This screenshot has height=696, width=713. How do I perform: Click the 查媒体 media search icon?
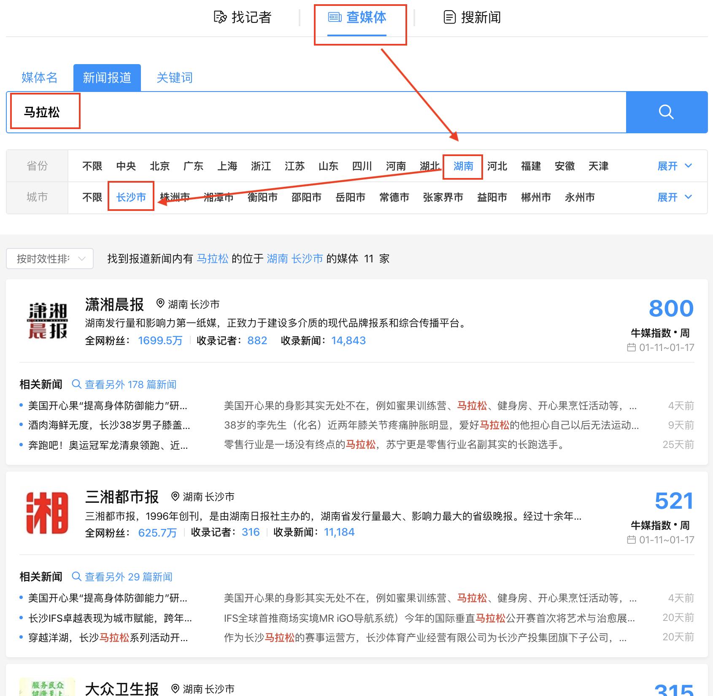(335, 17)
